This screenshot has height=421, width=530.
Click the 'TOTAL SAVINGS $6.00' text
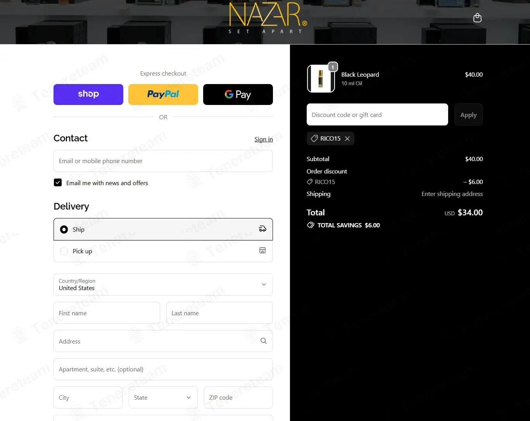pos(349,225)
